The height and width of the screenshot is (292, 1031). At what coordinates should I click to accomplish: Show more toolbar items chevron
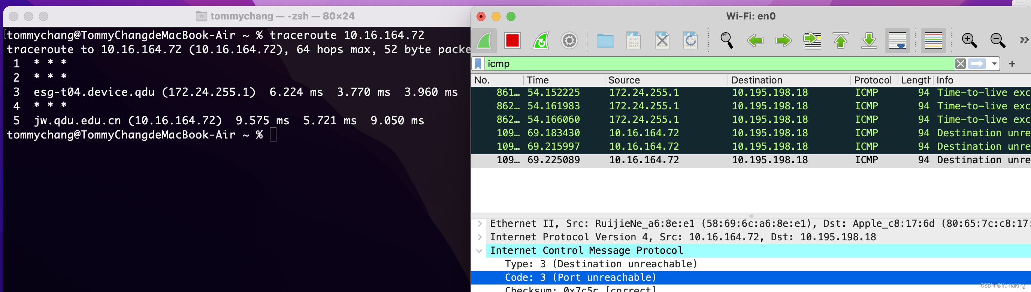click(1024, 40)
